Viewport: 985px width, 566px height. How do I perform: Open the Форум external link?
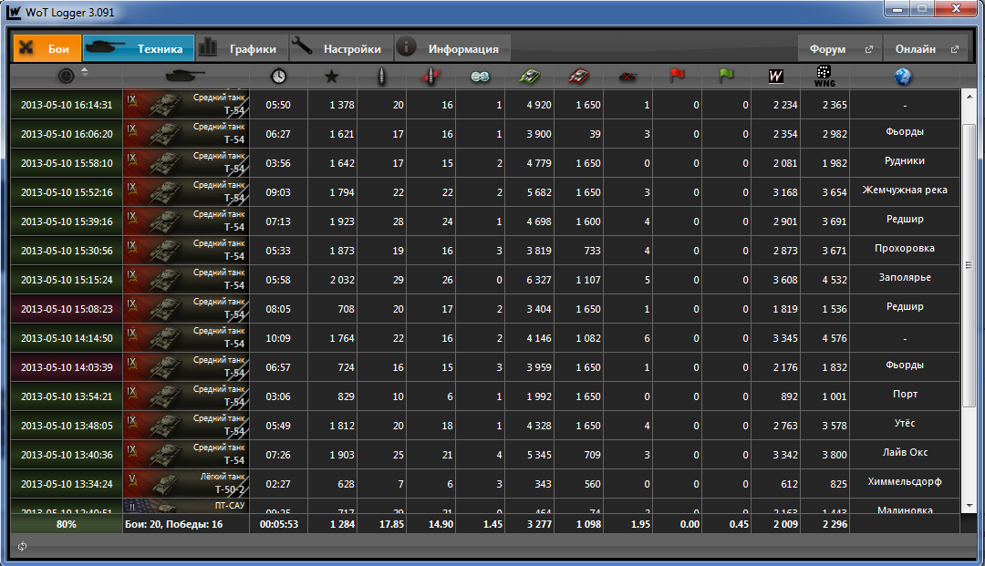(x=840, y=48)
